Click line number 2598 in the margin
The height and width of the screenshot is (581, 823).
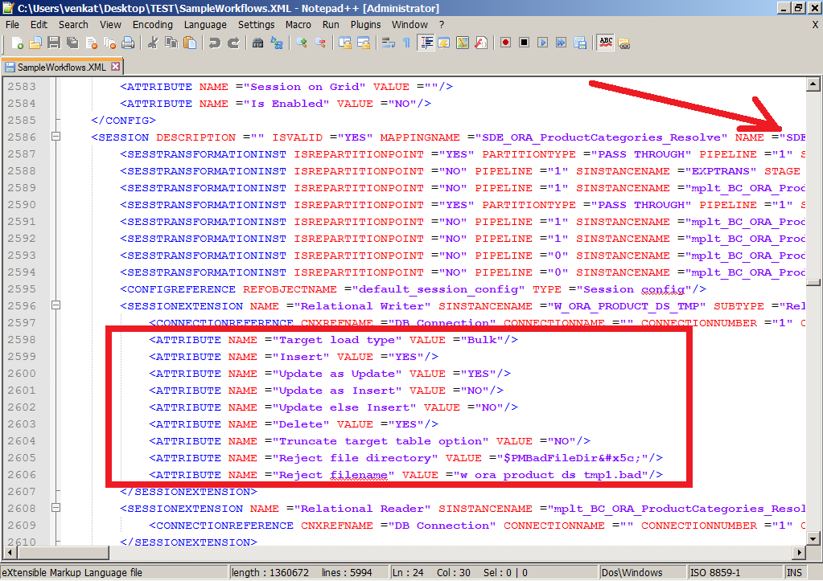point(22,339)
